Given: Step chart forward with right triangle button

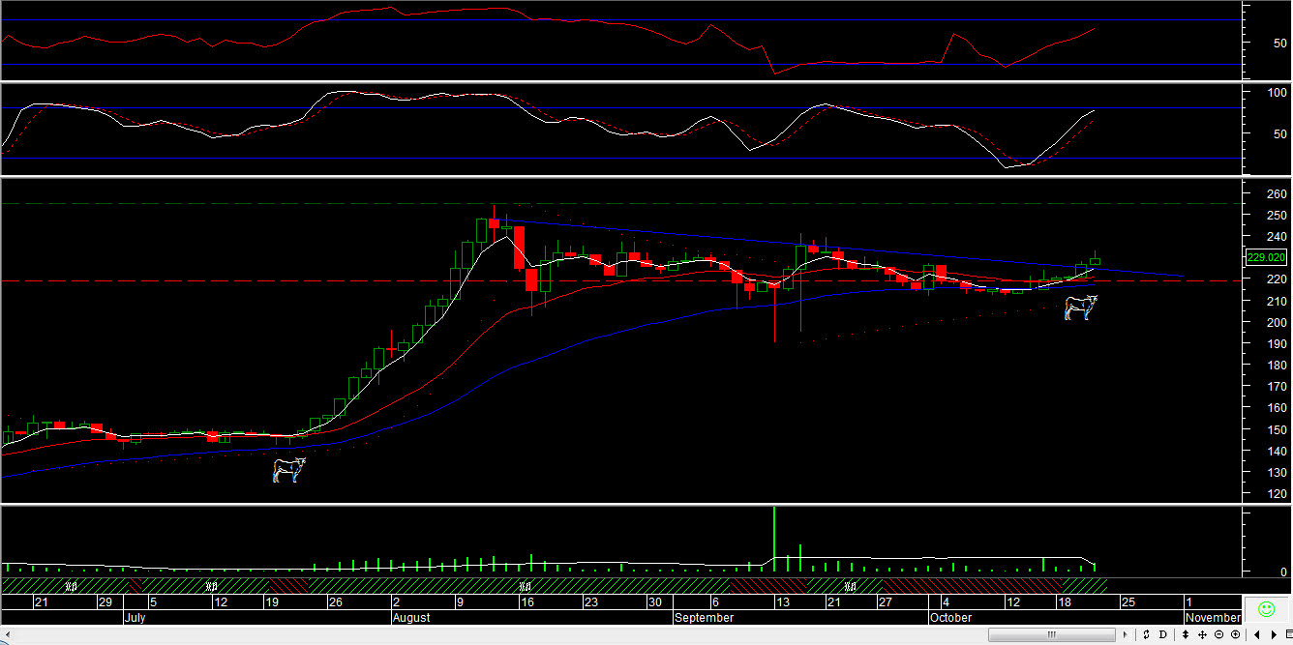Looking at the screenshot, I should 1274,634.
